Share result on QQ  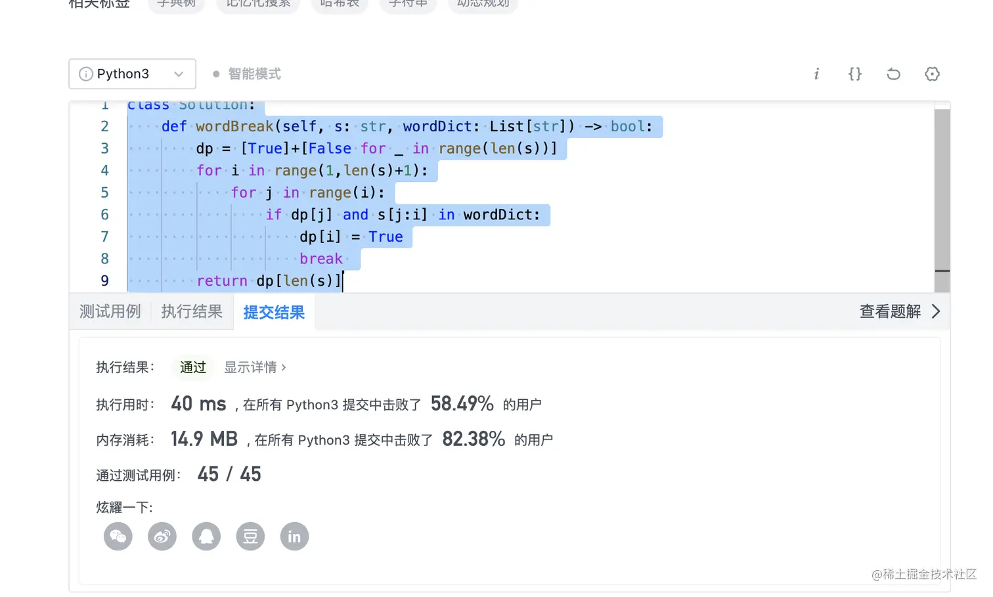[x=206, y=537]
